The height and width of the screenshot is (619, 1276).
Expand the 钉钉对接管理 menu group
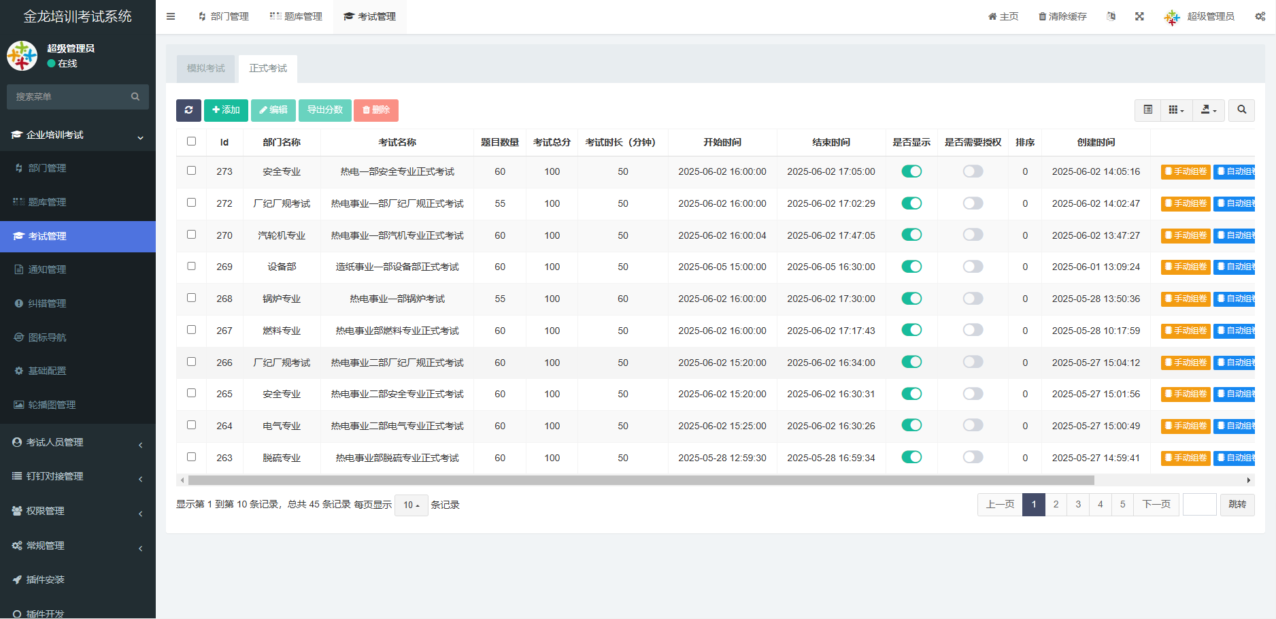point(78,477)
